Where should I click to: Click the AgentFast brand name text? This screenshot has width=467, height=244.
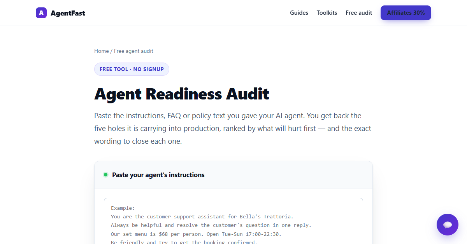68,13
